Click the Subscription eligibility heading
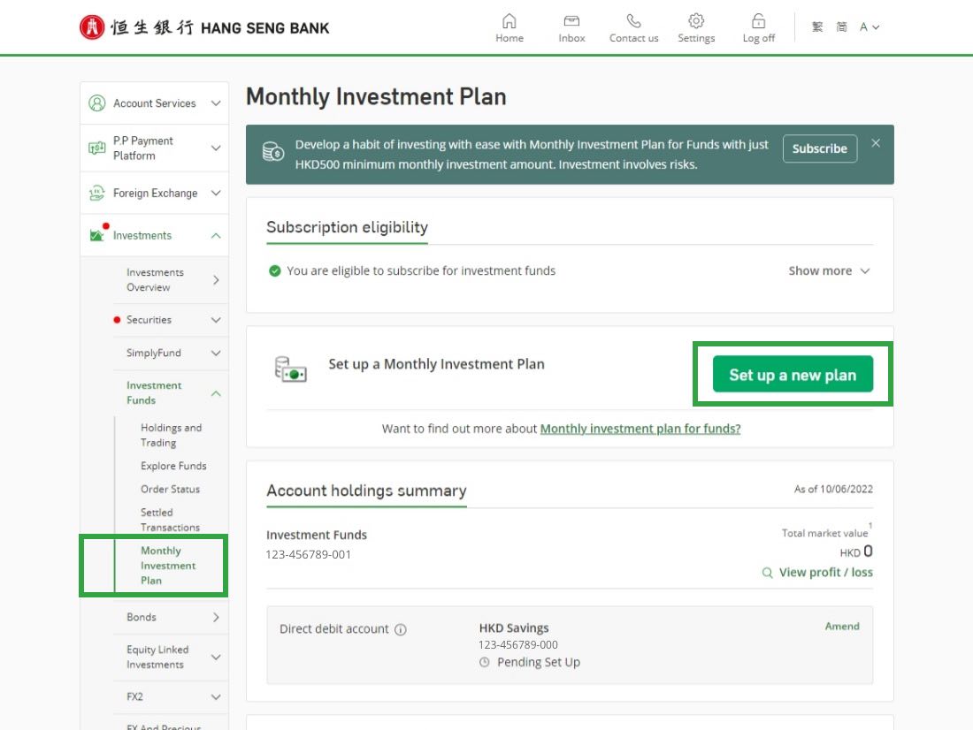The height and width of the screenshot is (730, 973). click(347, 228)
